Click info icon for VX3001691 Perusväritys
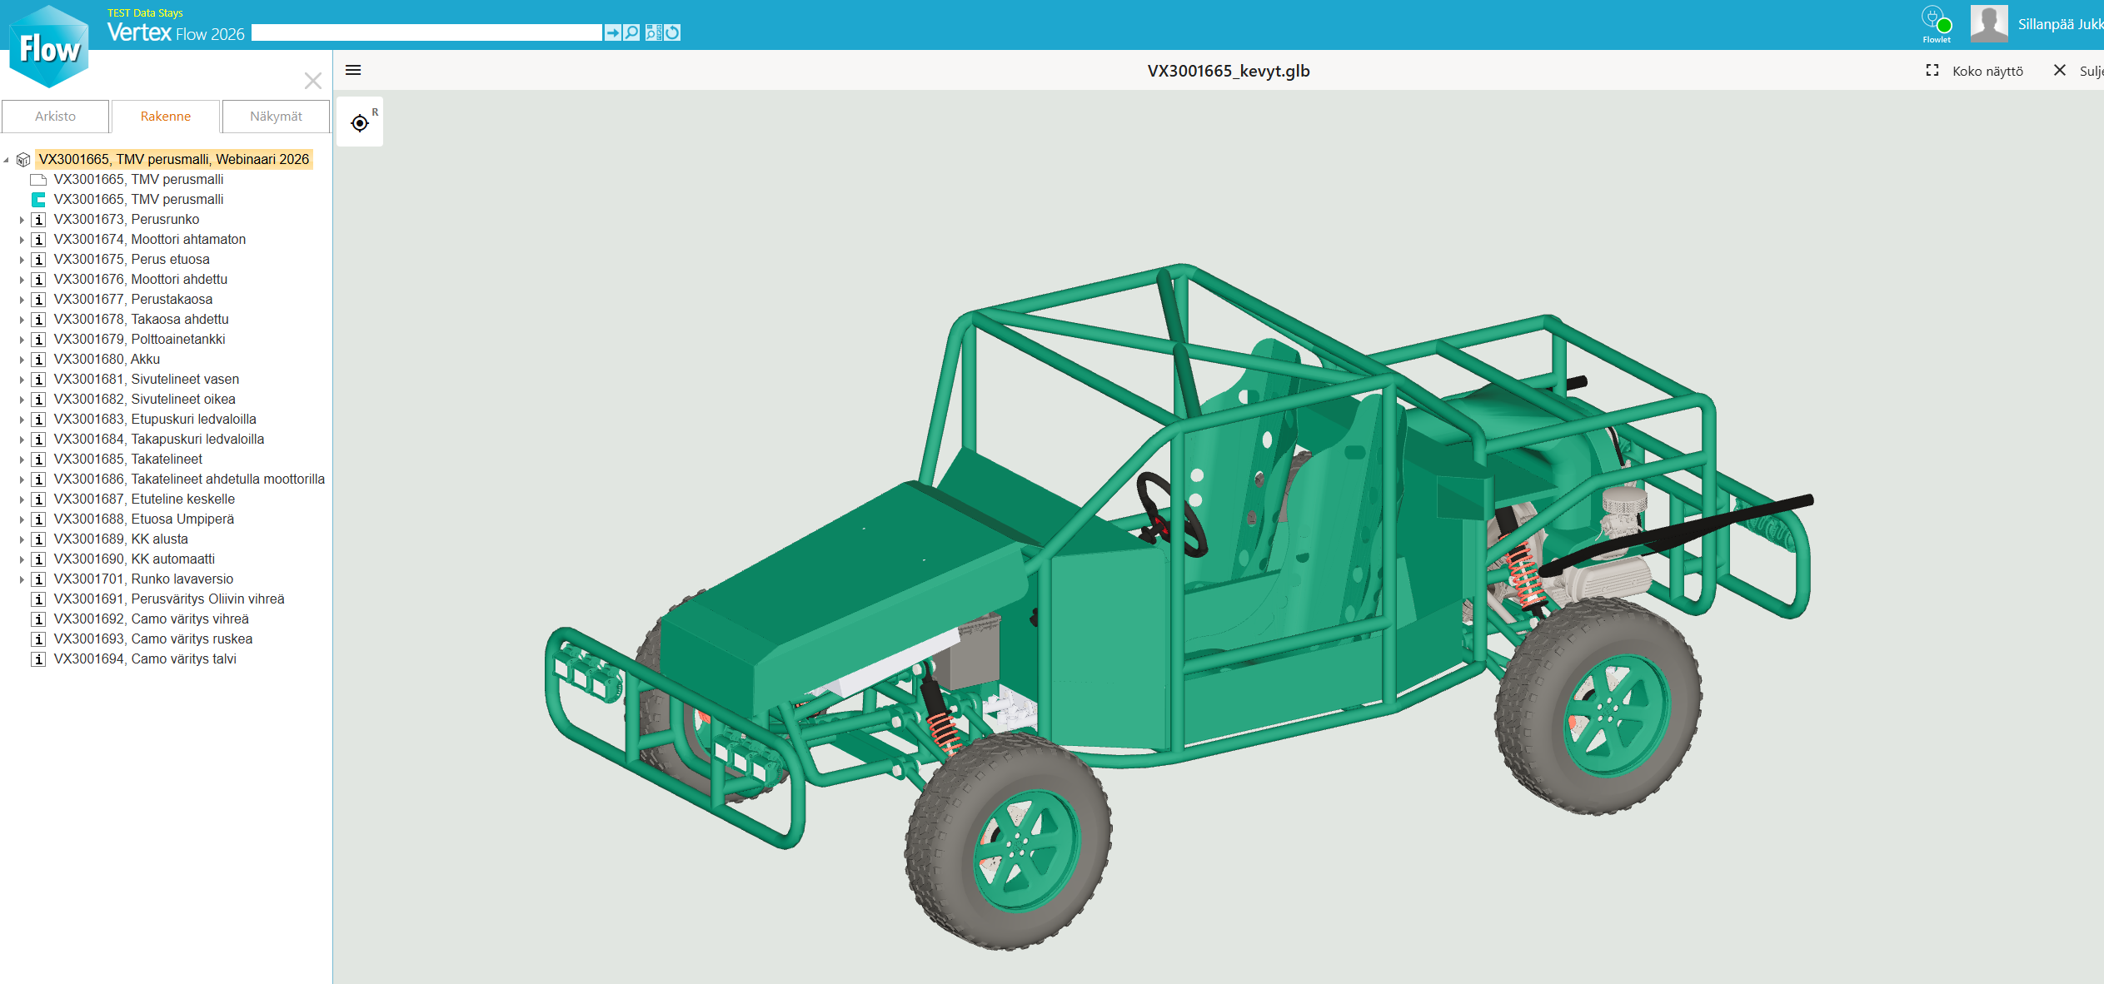2104x984 pixels. point(38,599)
